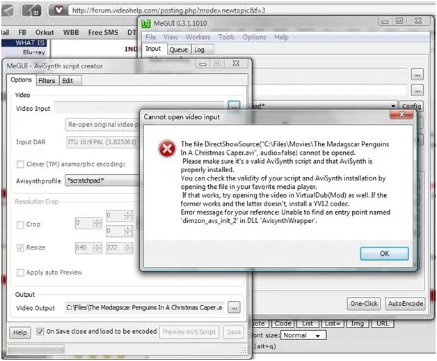The height and width of the screenshot is (361, 437).
Task: Open the Free SMS bookmark in browser
Action: pos(103,32)
